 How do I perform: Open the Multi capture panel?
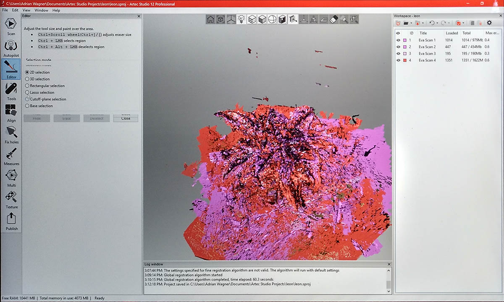point(11,178)
